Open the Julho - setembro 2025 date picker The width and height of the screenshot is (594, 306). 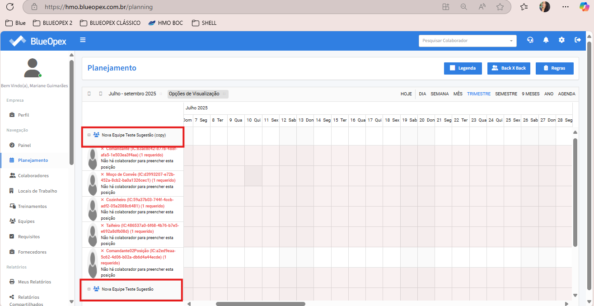pyautogui.click(x=132, y=94)
